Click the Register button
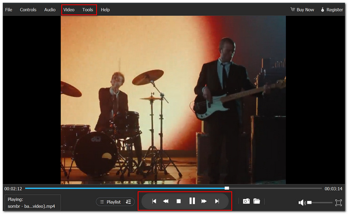This screenshot has height=214, width=348. click(332, 10)
